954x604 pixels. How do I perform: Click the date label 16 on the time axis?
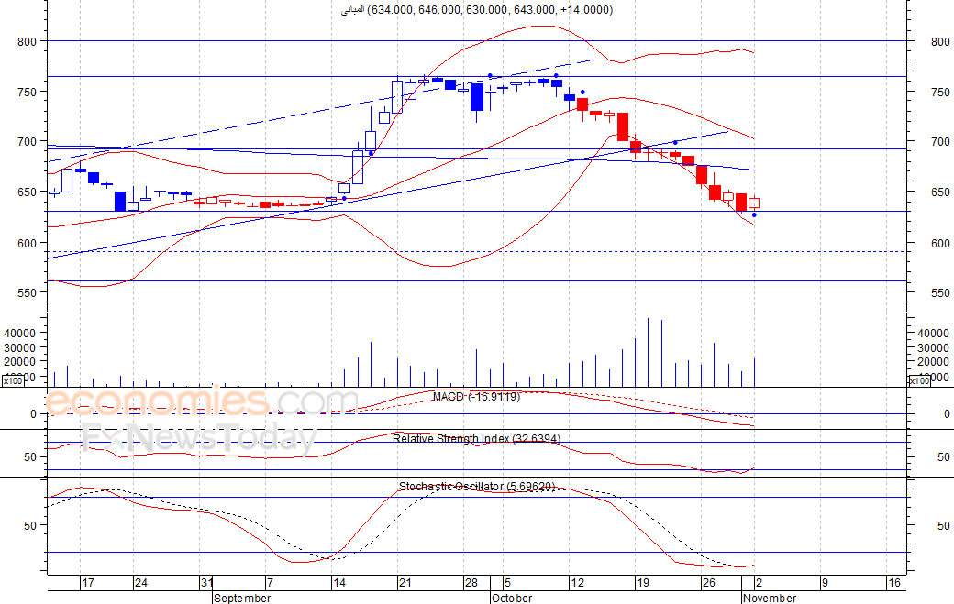(x=893, y=583)
